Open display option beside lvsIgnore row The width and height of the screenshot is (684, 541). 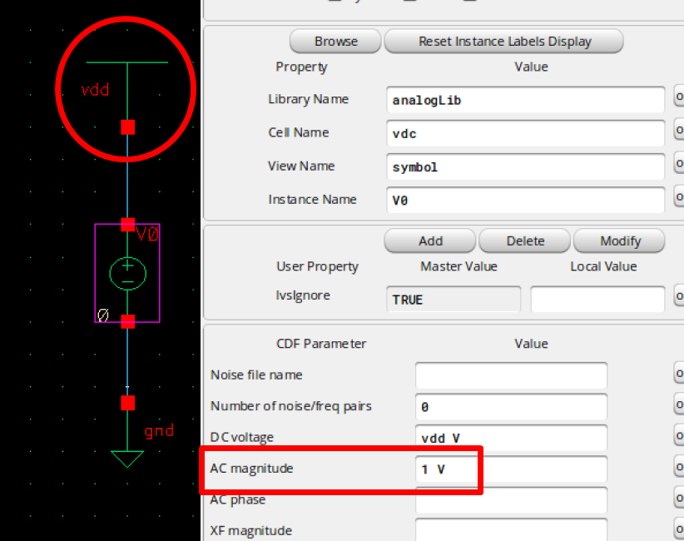coord(679,295)
